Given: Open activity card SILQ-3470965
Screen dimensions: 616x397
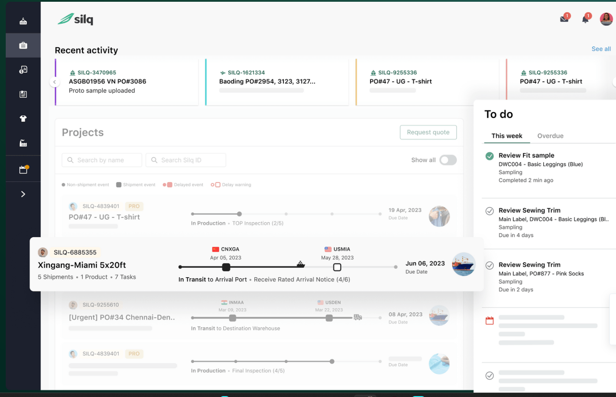Looking at the screenshot, I should (126, 82).
